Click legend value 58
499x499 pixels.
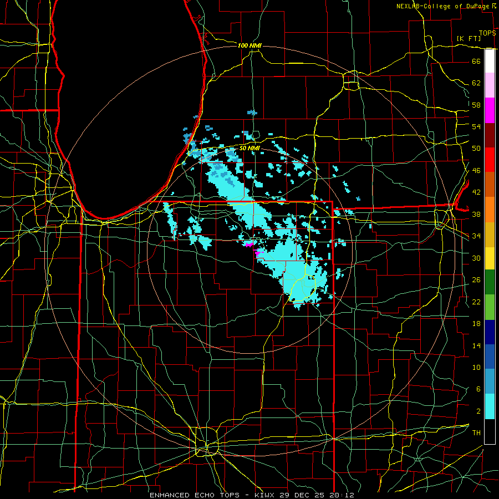coord(476,105)
